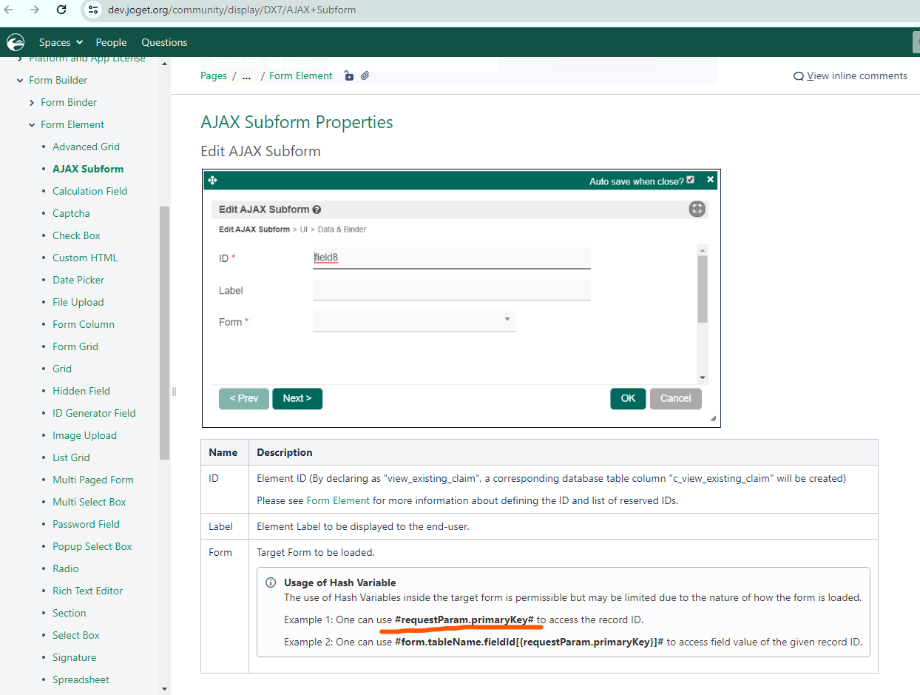920x695 pixels.
Task: Click the sidebar vertical scrollbar
Action: coord(164,333)
